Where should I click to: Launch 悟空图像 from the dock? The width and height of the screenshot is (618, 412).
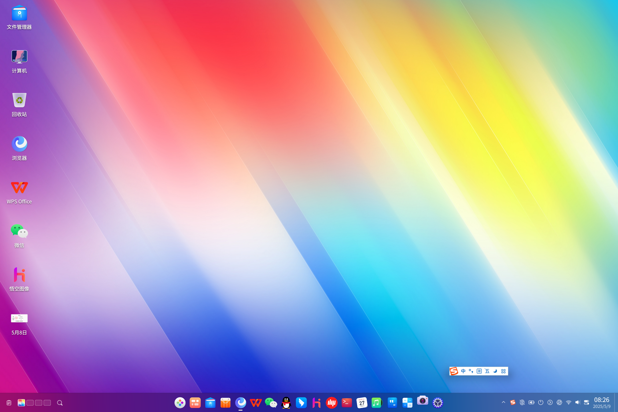(316, 403)
